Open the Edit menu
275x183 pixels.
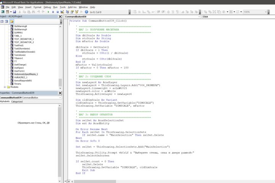(x=14, y=7)
